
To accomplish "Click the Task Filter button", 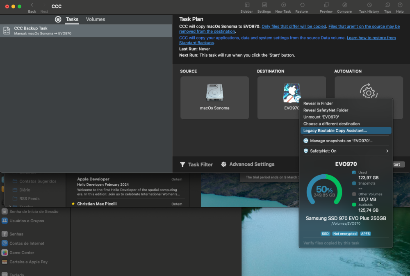I will point(196,164).
